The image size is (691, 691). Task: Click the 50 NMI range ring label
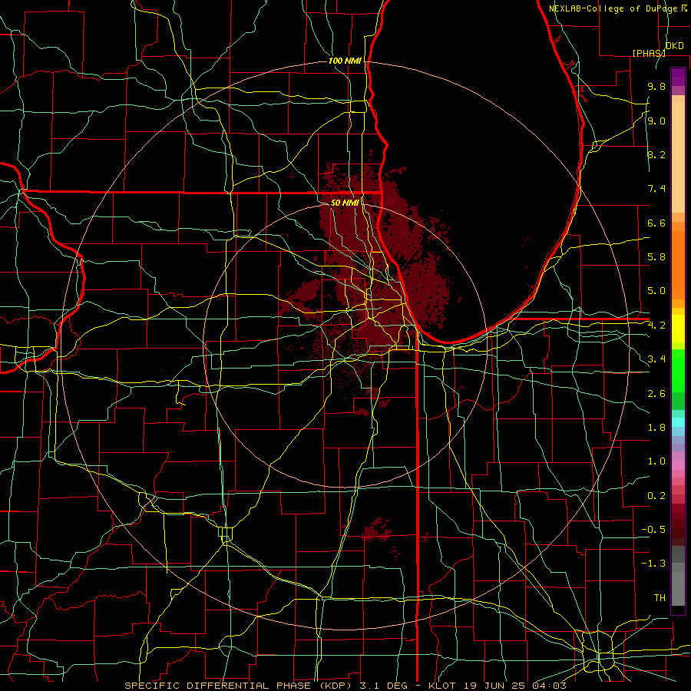(x=345, y=203)
